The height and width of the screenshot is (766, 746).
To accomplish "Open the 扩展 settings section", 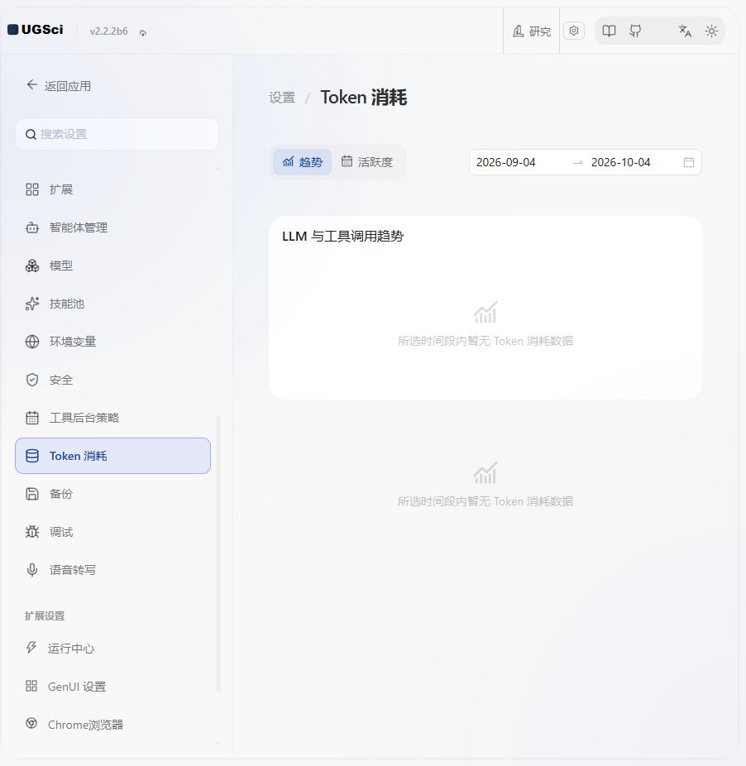I will point(112,189).
